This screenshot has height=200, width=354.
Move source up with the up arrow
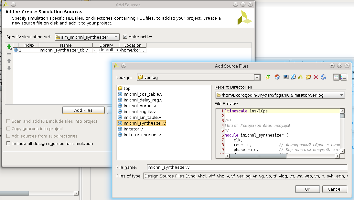9,61
